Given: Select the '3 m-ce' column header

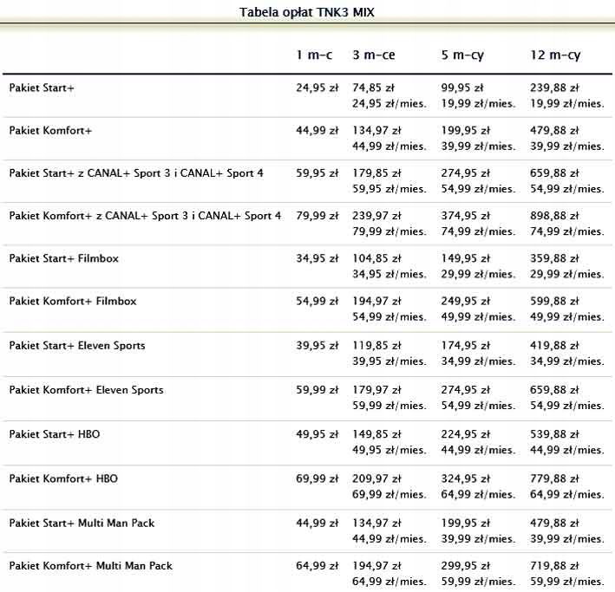Looking at the screenshot, I should pyautogui.click(x=374, y=55).
